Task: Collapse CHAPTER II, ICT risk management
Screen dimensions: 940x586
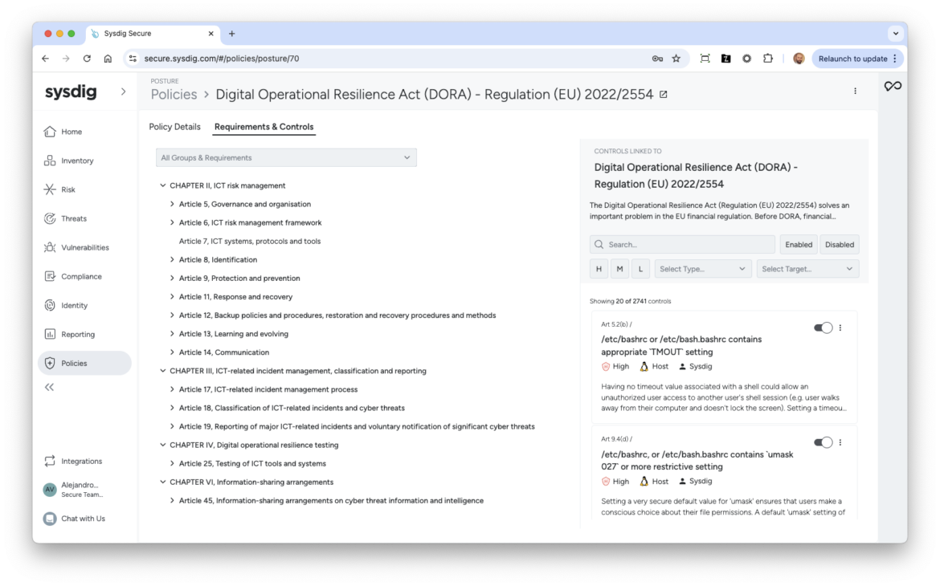Action: click(162, 185)
